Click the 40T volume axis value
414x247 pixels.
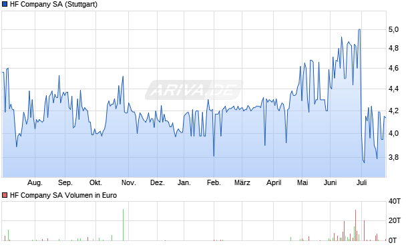(x=395, y=202)
